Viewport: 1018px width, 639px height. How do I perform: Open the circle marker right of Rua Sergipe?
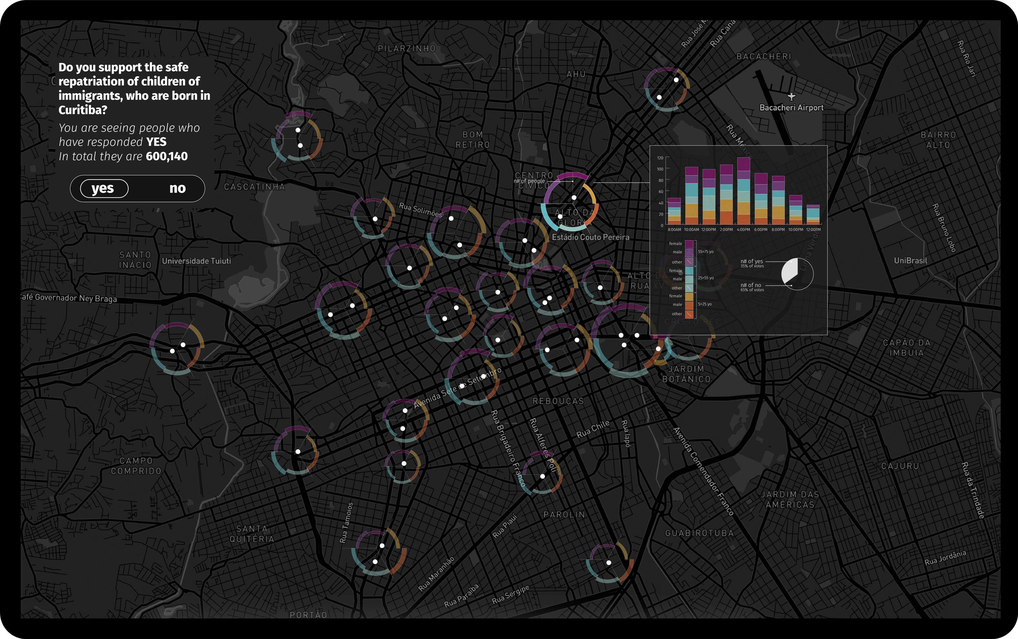pyautogui.click(x=609, y=563)
